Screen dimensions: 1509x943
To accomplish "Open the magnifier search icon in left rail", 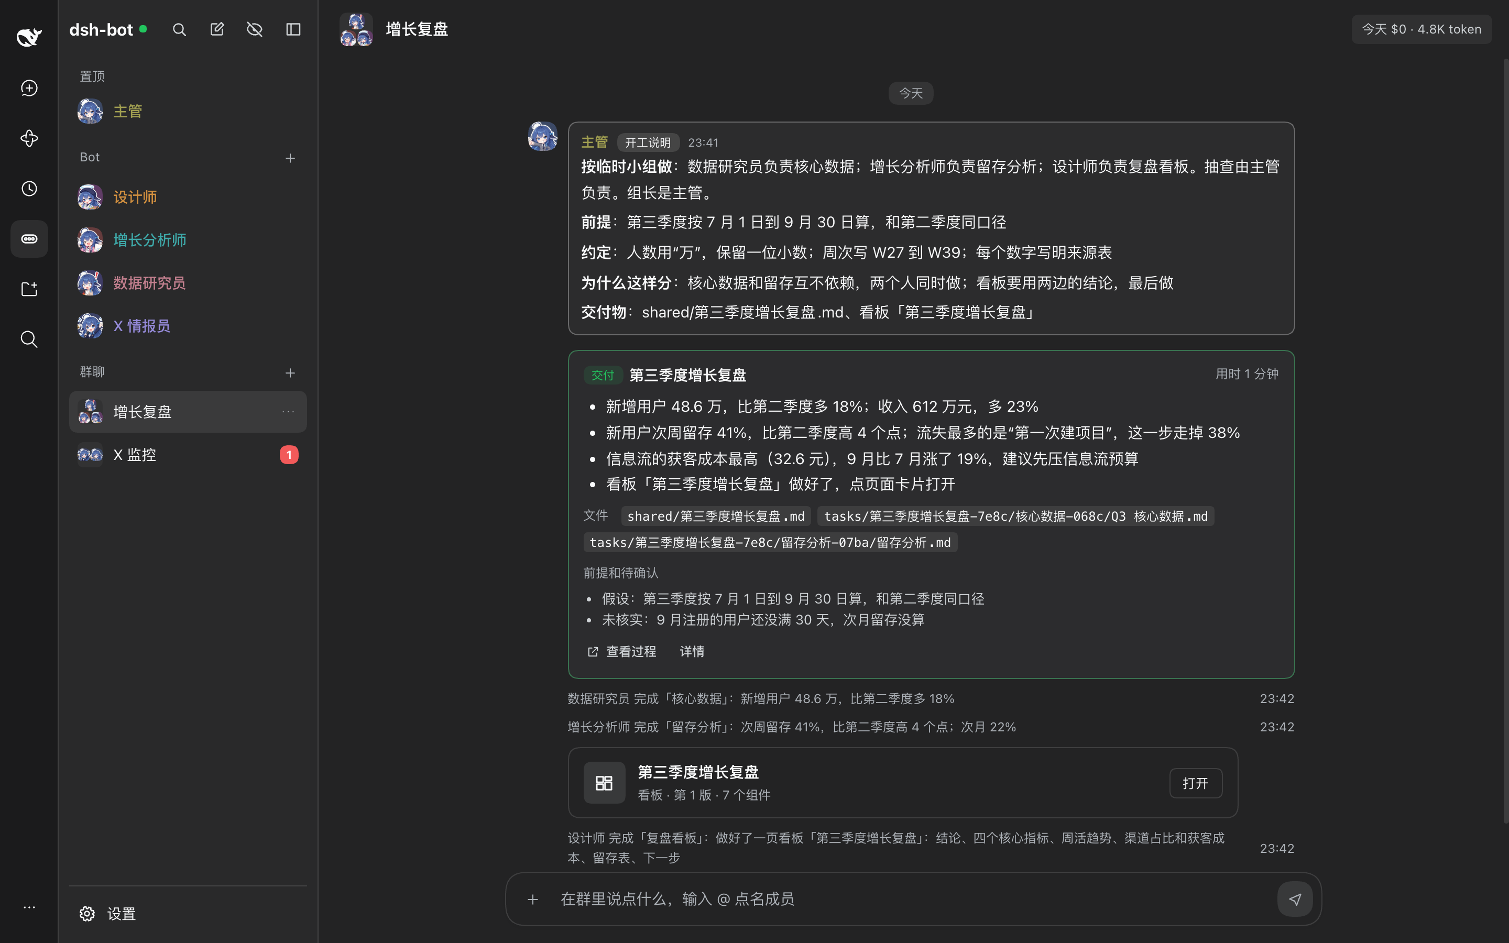I will [x=29, y=339].
